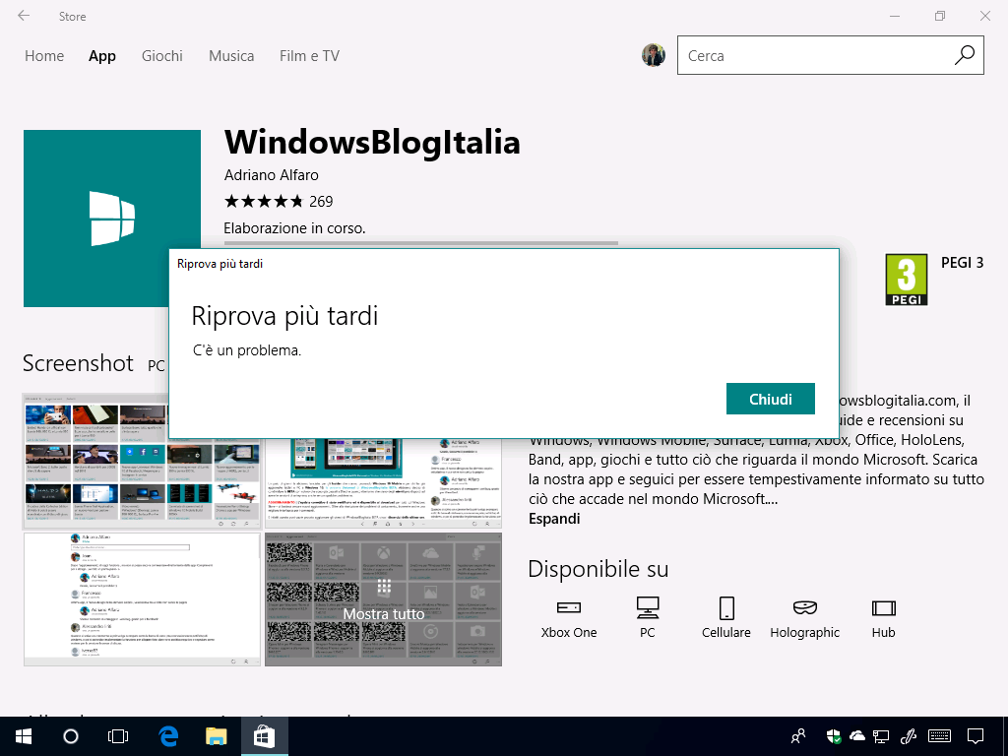
Task: Switch to the Film e TV tab
Action: point(309,56)
